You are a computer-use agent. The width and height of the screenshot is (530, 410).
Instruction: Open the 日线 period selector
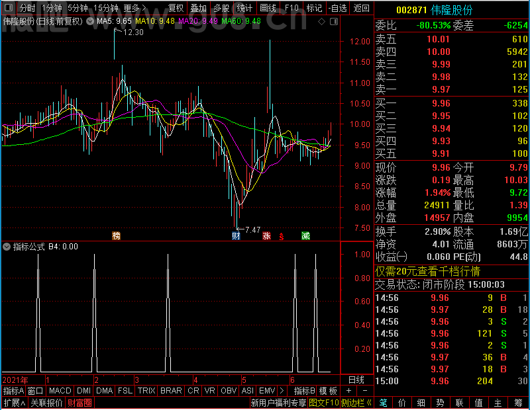coord(356,380)
